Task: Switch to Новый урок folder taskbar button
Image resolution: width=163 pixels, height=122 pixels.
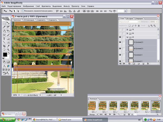Action: (70, 120)
